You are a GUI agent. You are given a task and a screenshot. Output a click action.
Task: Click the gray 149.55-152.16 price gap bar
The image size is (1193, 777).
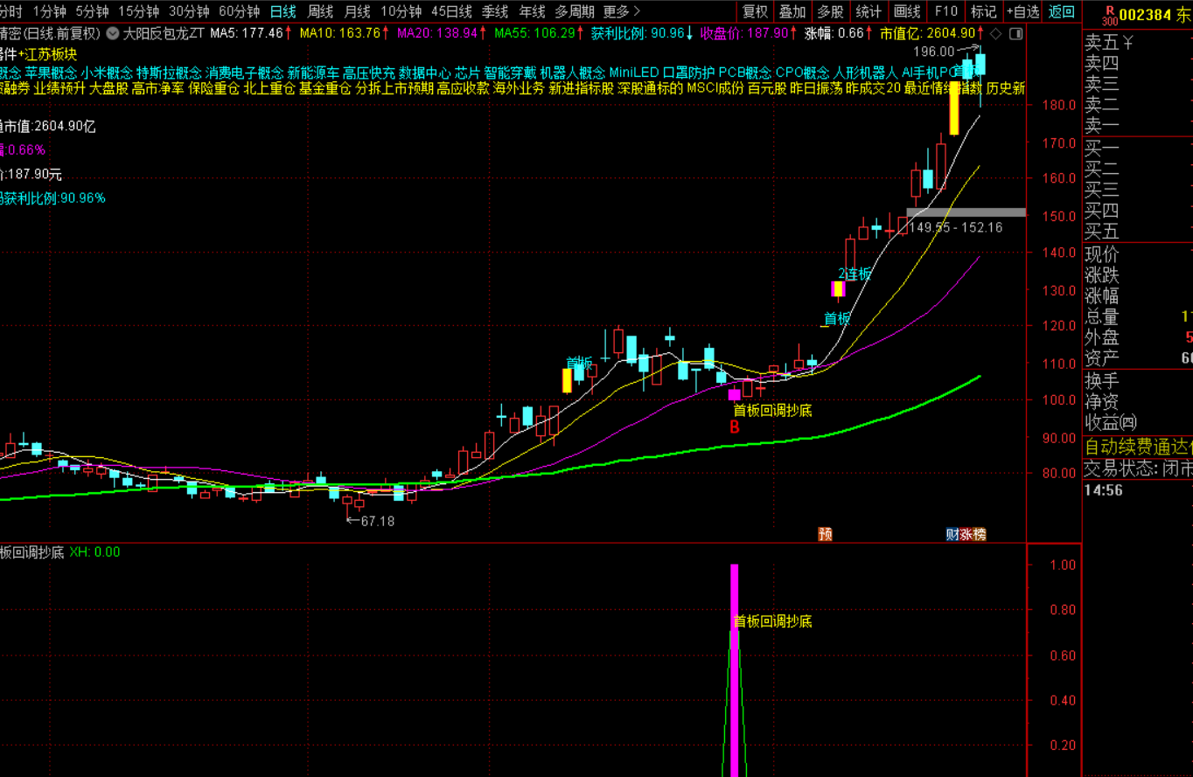pyautogui.click(x=966, y=212)
